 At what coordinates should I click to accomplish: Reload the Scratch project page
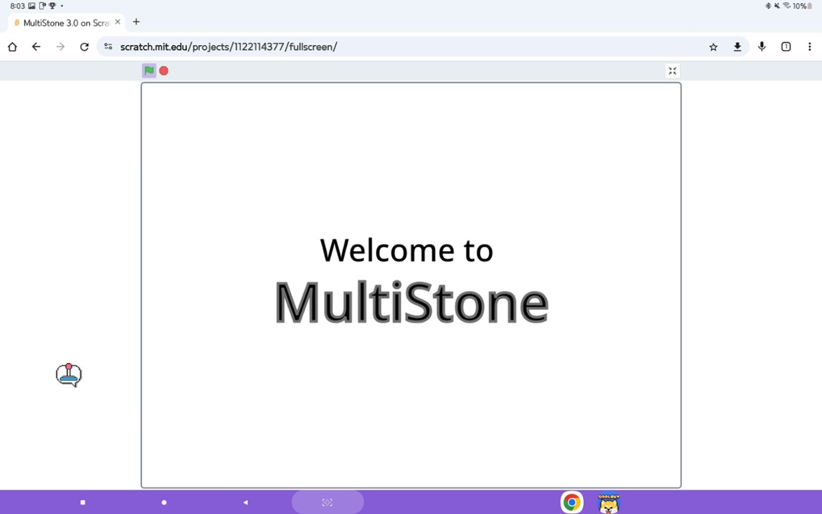pyautogui.click(x=84, y=46)
